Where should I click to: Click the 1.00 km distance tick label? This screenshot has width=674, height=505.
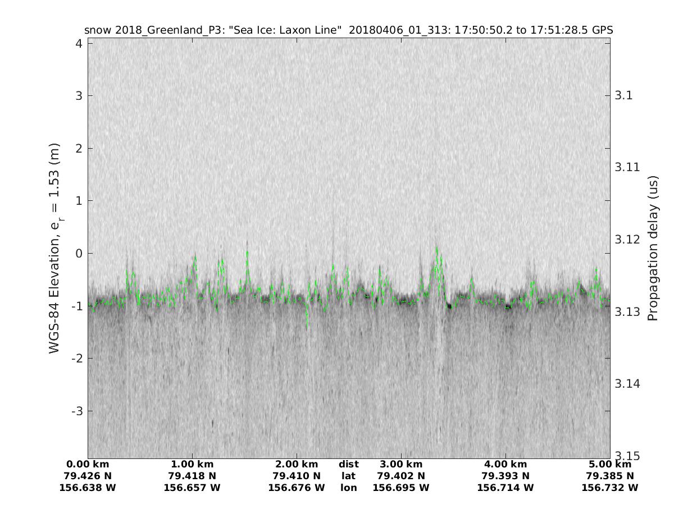click(192, 464)
